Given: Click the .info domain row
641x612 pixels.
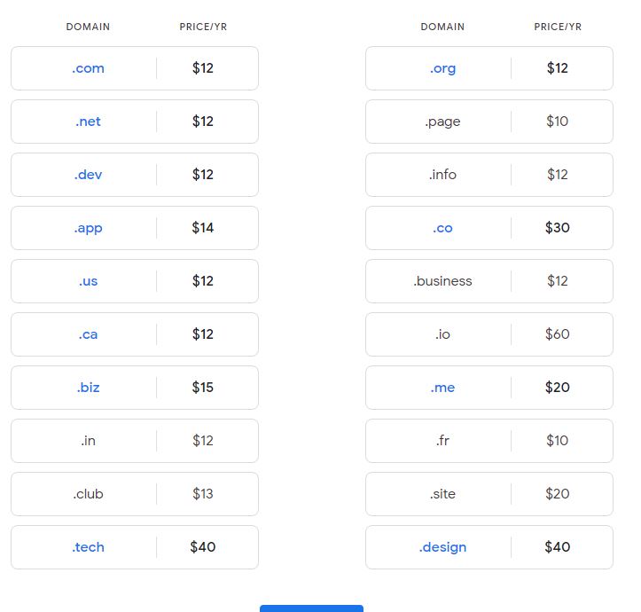Looking at the screenshot, I should pos(489,175).
